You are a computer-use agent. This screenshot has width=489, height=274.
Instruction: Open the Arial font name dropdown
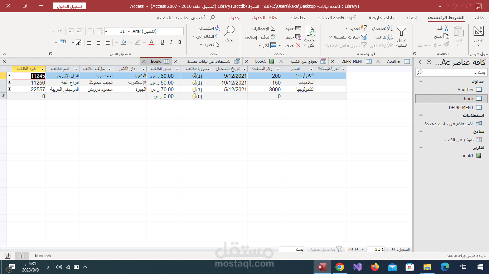pyautogui.click(x=129, y=31)
